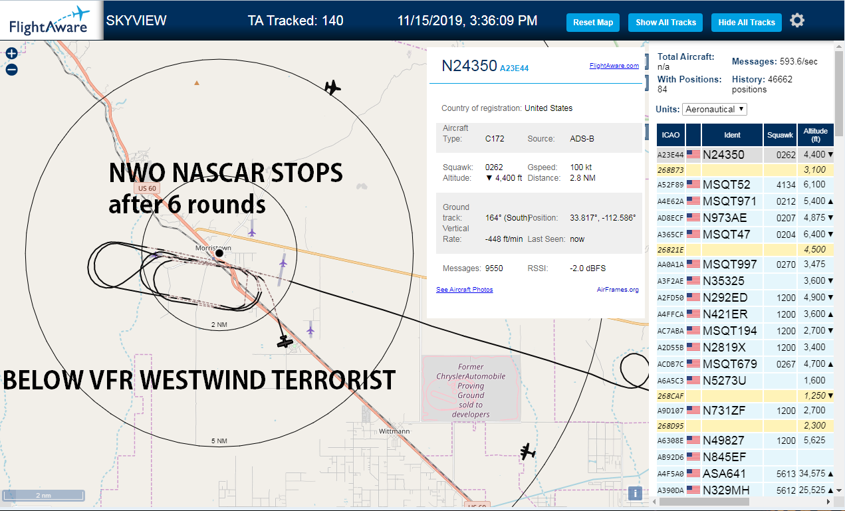
Task: Select the MSQT47 aircraft row
Action: 745,234
